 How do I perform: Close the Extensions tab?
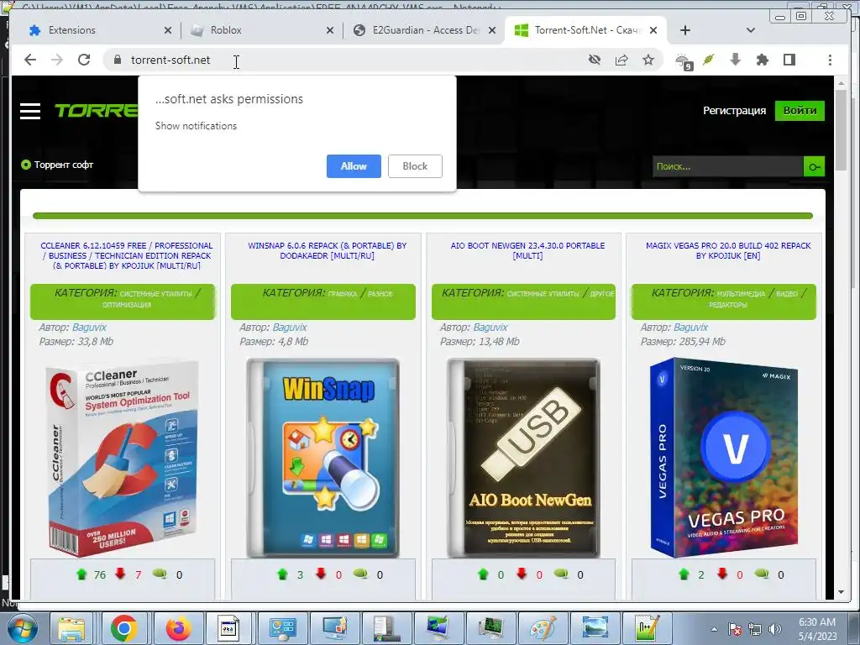168,30
